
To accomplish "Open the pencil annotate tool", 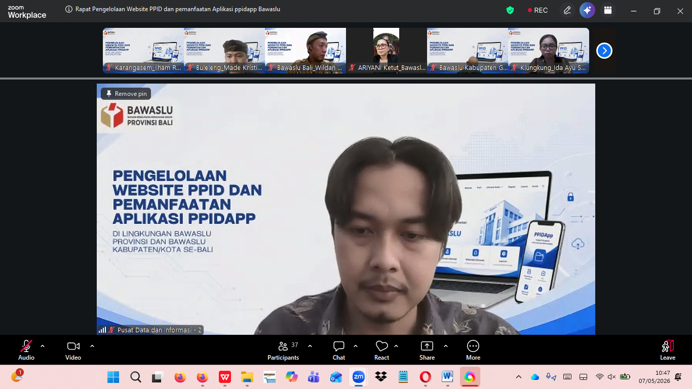I will coord(567,10).
